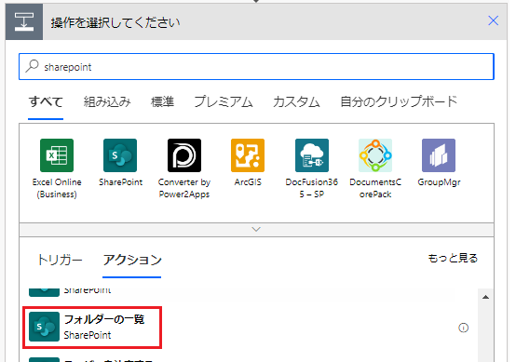Select the GroupMgr connector icon

pos(439,155)
